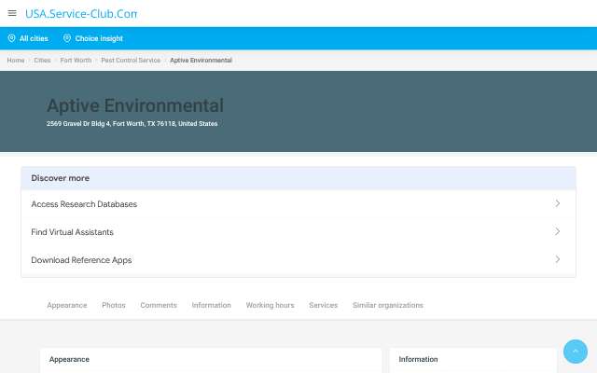
Task: Click chevron on Download Reference Apps row
Action: (558, 259)
